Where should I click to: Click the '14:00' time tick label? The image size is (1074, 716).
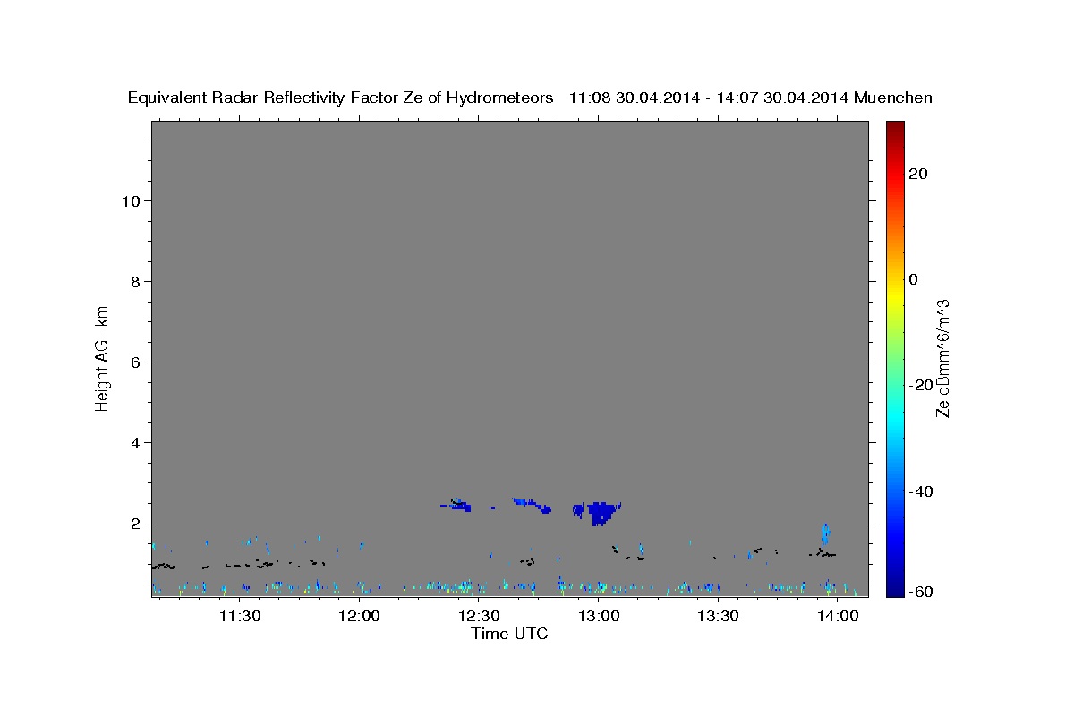tap(837, 616)
